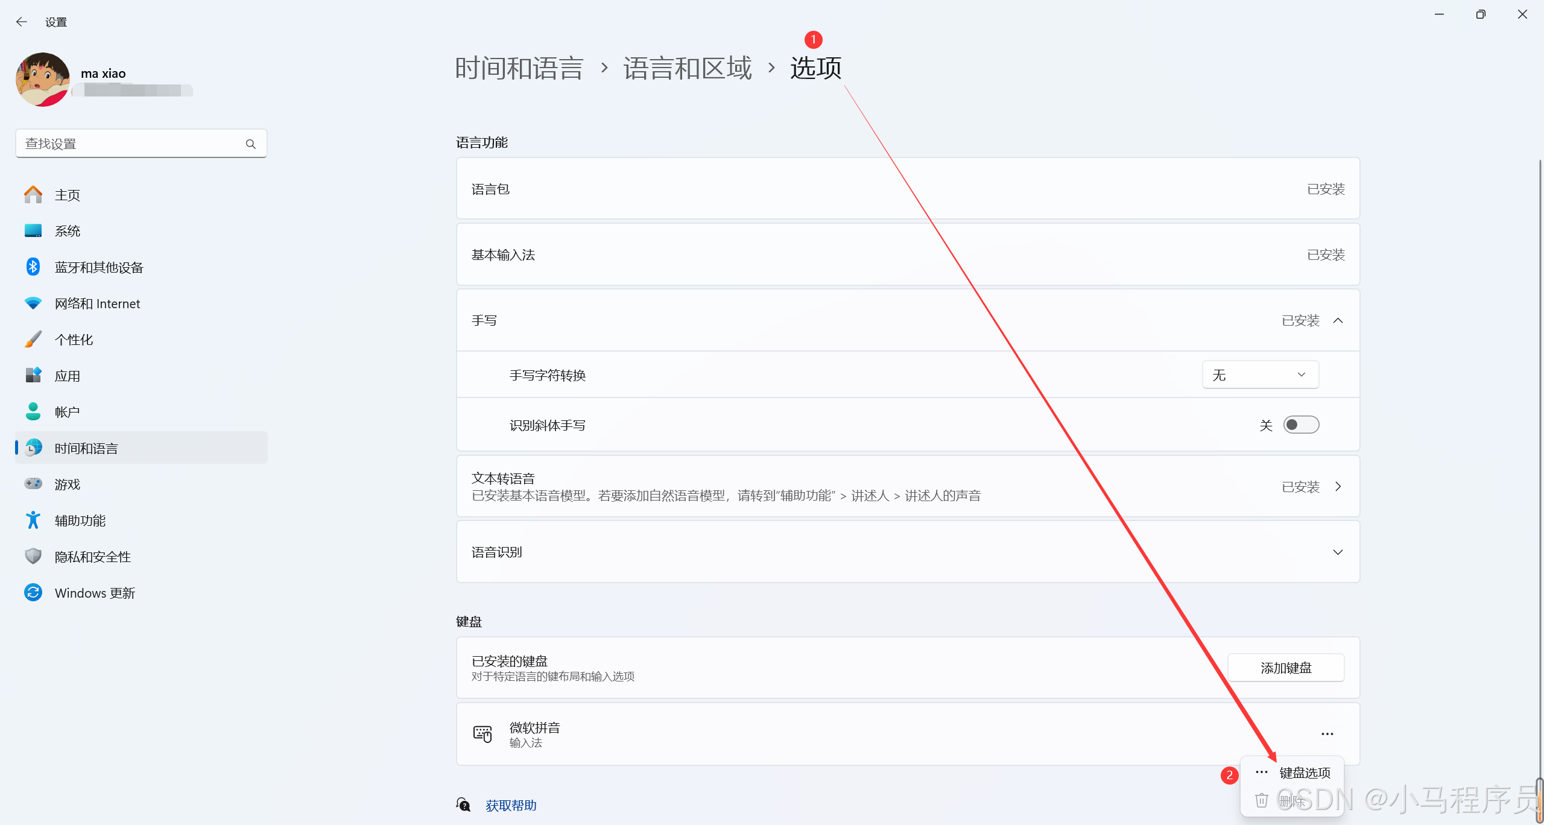The width and height of the screenshot is (1544, 825).
Task: Open the 手写字符转换 dropdown
Action: 1260,375
